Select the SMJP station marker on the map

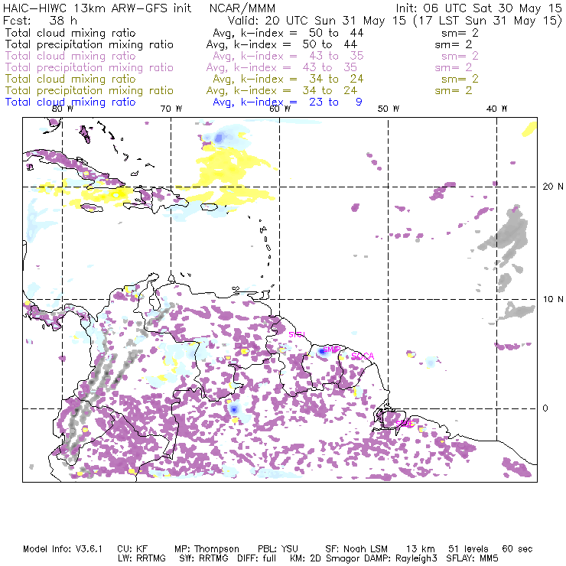pos(332,350)
